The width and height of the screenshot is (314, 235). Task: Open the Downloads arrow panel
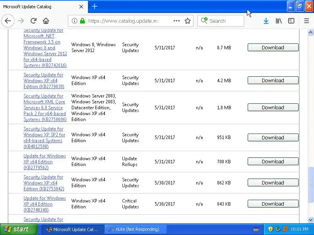click(266, 21)
